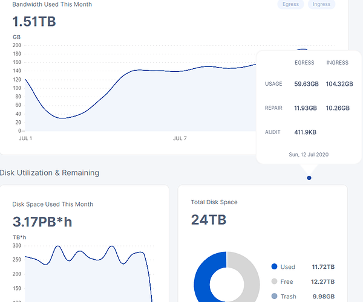Click the 3.17PB*h disk space value
The width and height of the screenshot is (363, 302).
(x=42, y=222)
